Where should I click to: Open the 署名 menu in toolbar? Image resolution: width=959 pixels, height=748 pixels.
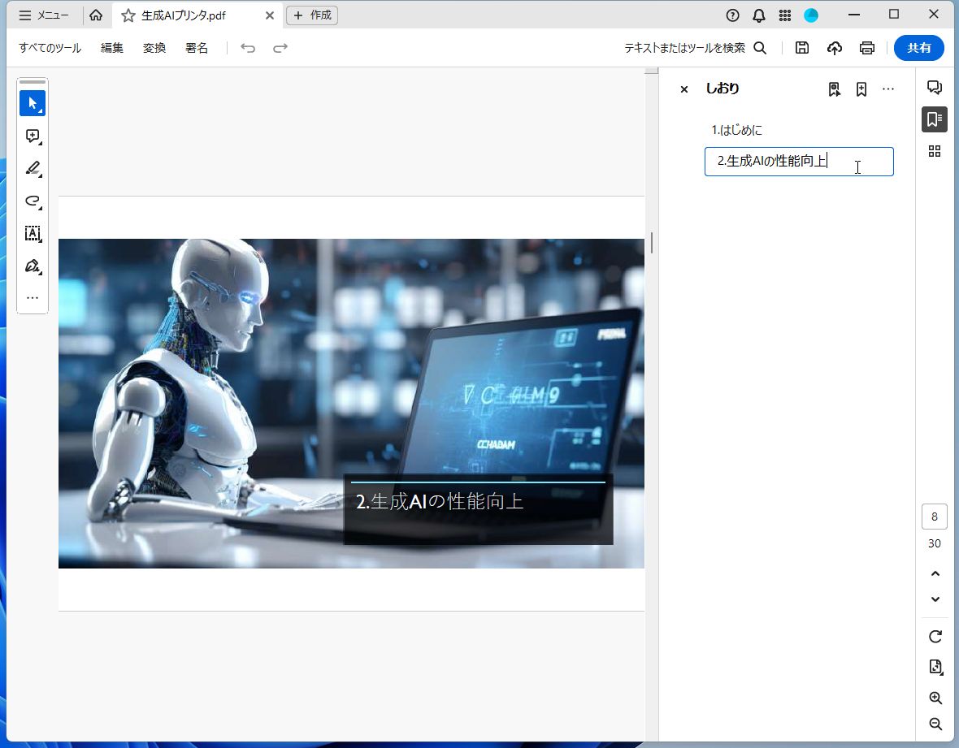click(197, 48)
